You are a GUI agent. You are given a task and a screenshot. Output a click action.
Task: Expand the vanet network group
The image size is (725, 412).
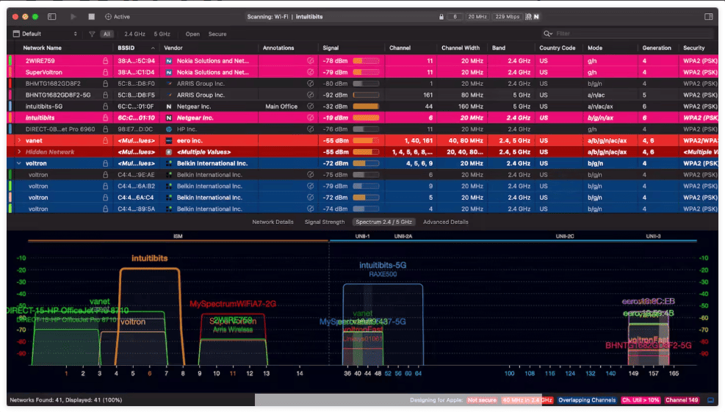(x=19, y=140)
